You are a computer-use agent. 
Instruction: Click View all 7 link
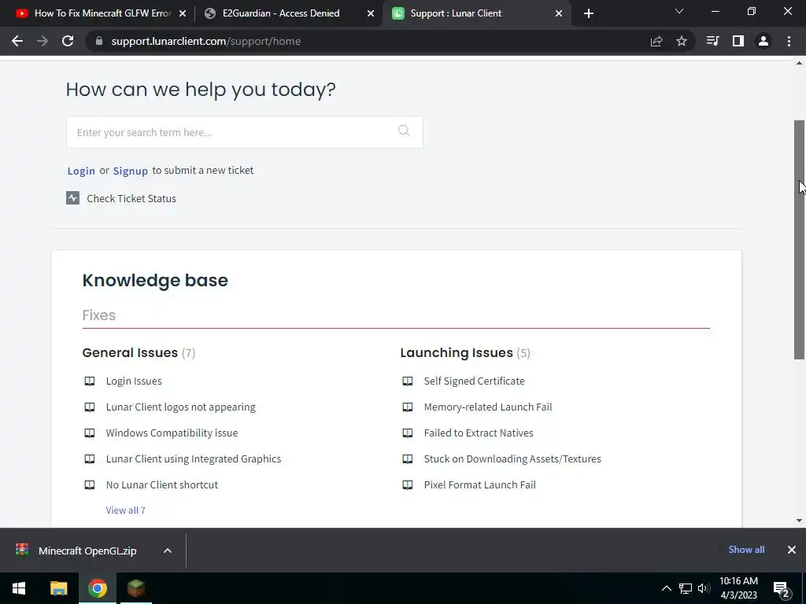click(x=125, y=510)
